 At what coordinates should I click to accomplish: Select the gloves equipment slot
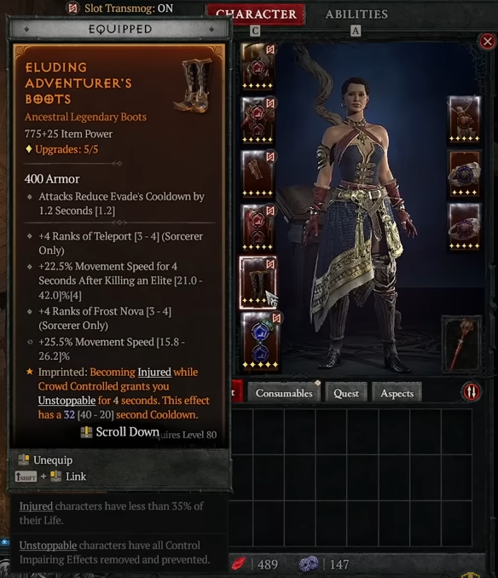[x=258, y=174]
